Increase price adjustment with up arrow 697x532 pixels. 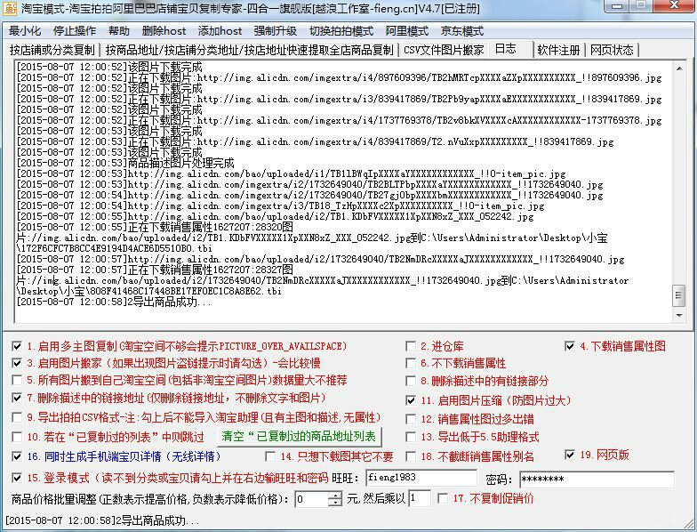tap(335, 495)
